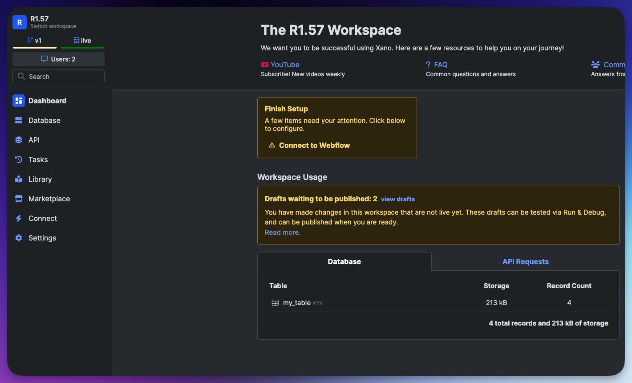Image resolution: width=632 pixels, height=383 pixels.
Task: Click the R1.57 workspace name
Action: [x=40, y=19]
